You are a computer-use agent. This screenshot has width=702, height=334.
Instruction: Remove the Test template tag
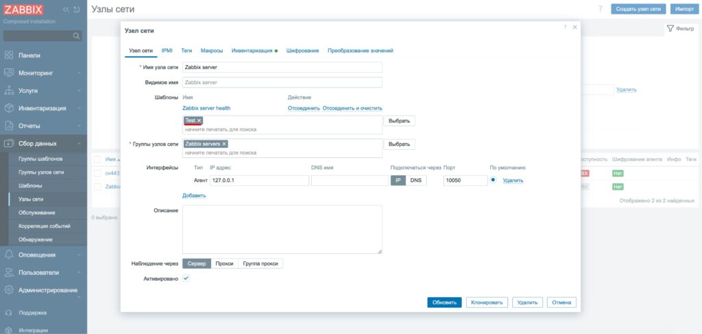coord(199,120)
